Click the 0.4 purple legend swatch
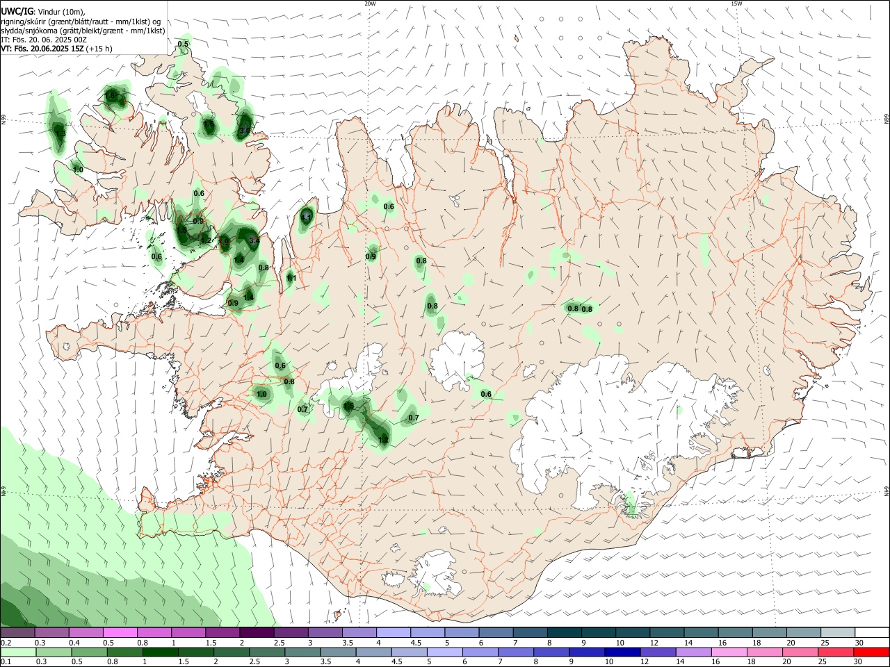The height and width of the screenshot is (667, 890). (86, 633)
